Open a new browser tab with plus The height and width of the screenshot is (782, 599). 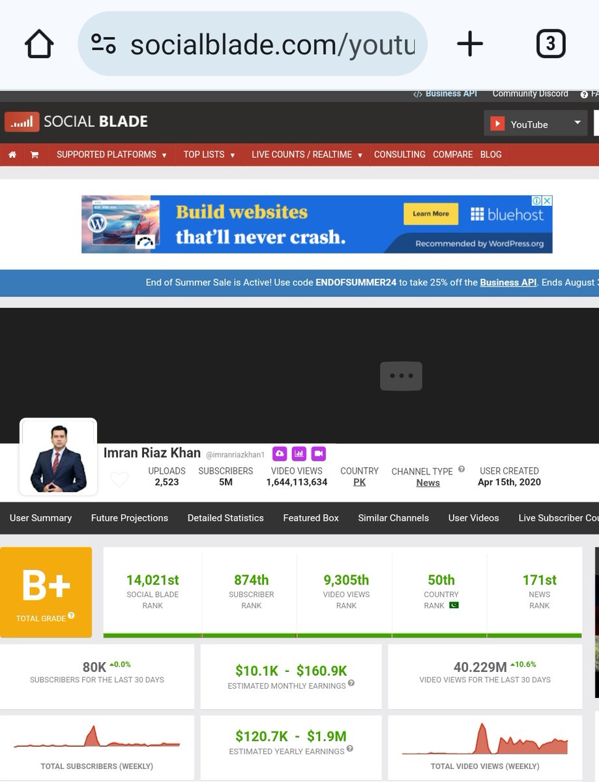tap(470, 44)
